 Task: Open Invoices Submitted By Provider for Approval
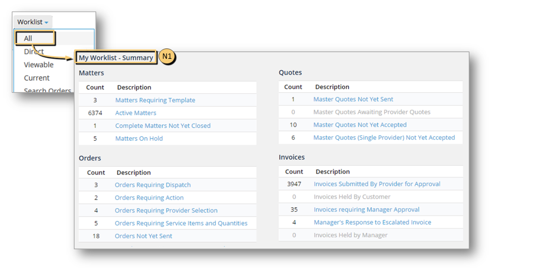(377, 184)
